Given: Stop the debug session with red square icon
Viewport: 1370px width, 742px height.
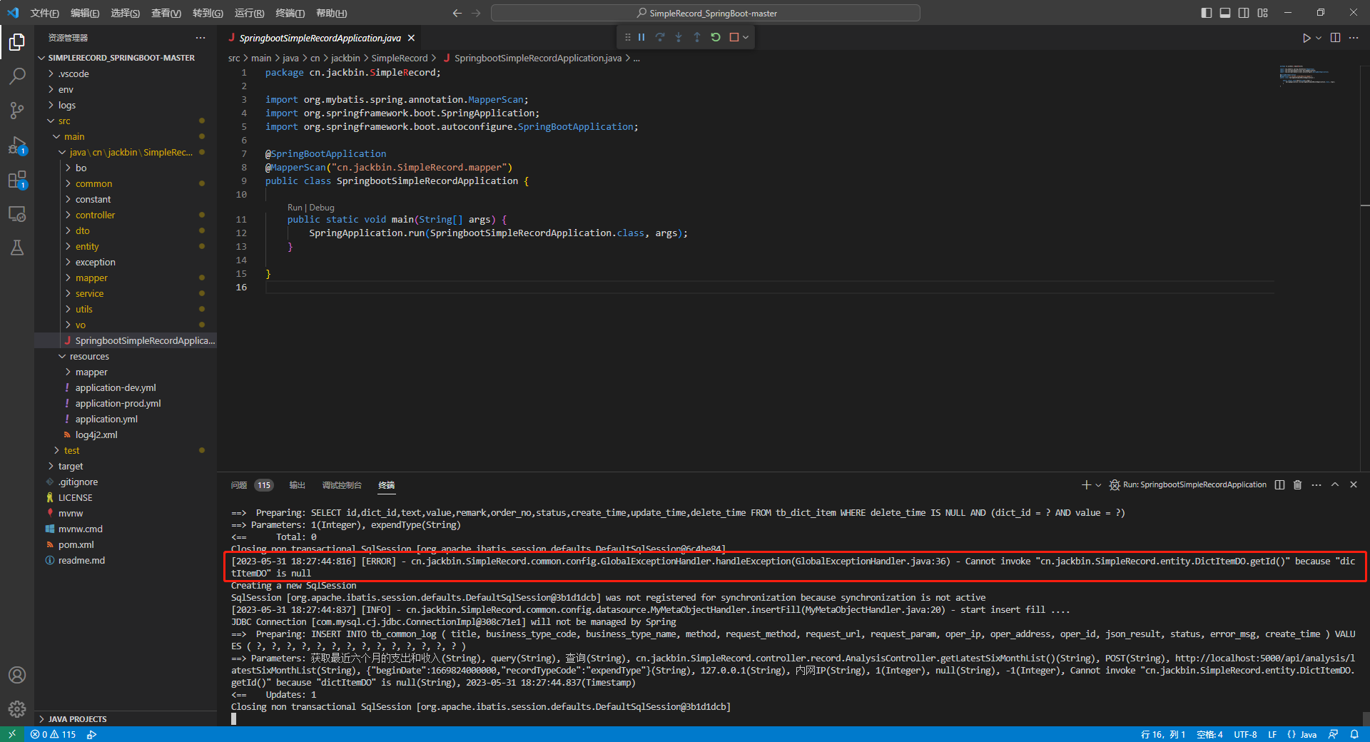Looking at the screenshot, I should [x=735, y=37].
